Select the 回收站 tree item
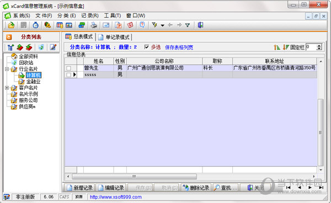 tap(26, 63)
